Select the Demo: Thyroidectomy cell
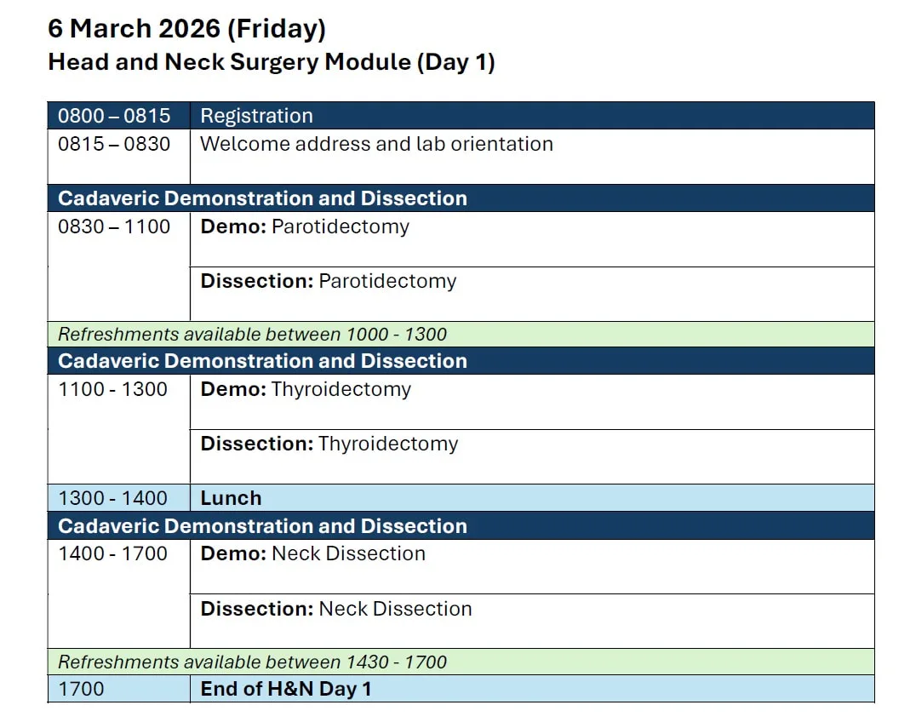The image size is (916, 728). coord(531,402)
